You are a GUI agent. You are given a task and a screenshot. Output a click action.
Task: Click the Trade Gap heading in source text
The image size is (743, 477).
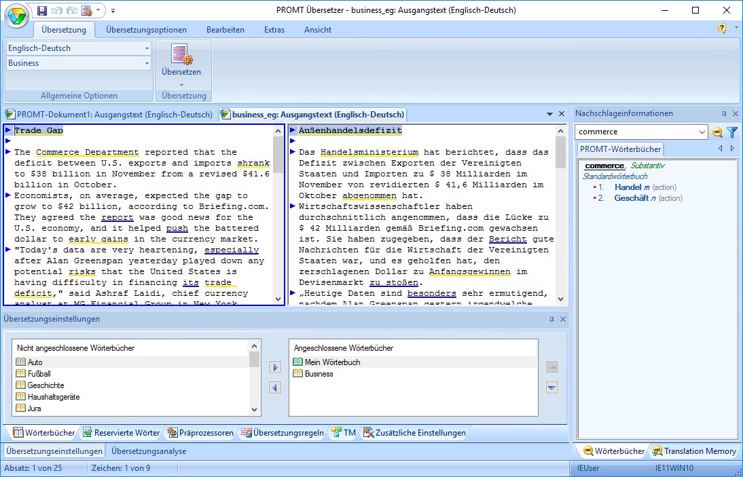[x=39, y=130]
